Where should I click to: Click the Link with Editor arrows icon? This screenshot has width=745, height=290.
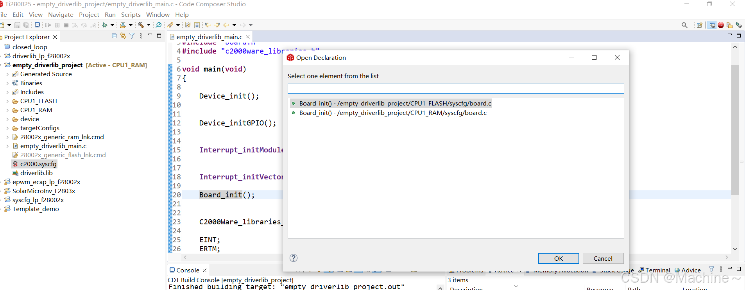123,36
